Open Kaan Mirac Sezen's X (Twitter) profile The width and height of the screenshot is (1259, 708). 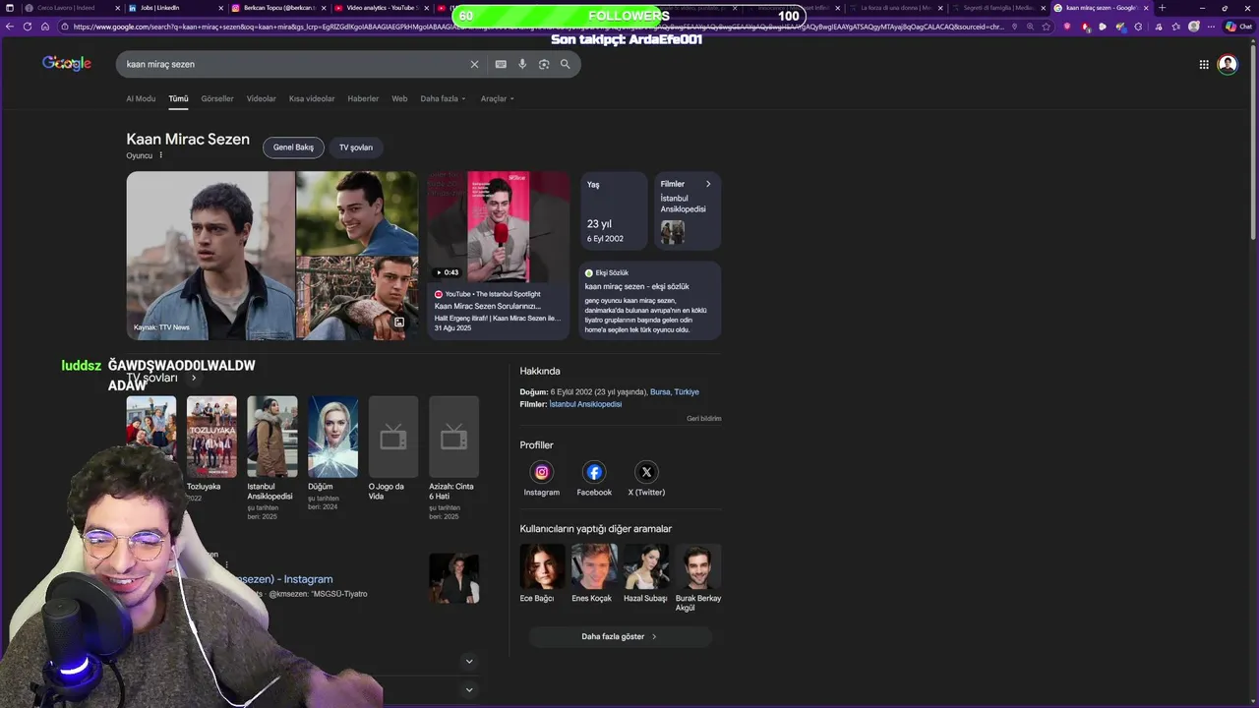tap(646, 479)
